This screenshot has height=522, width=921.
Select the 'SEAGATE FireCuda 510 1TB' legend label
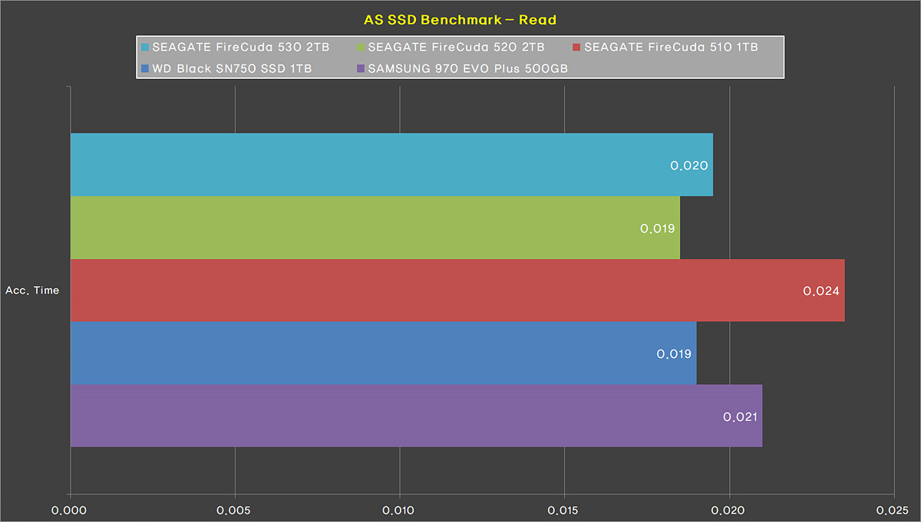(671, 48)
